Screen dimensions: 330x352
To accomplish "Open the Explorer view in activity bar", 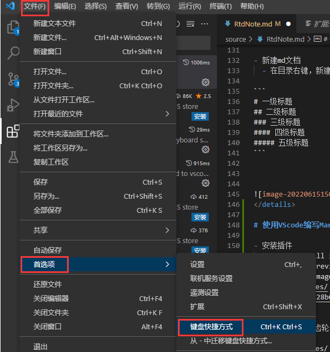I will coord(13,28).
